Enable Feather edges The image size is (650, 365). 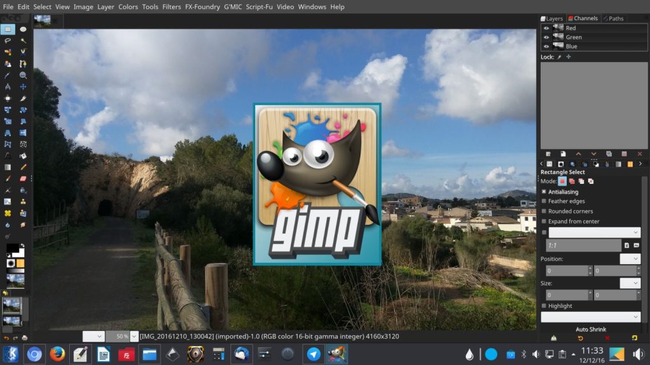click(x=544, y=202)
